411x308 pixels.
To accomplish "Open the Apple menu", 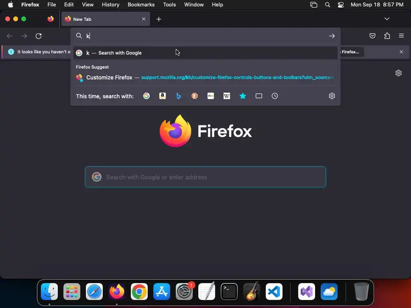I will (x=10, y=5).
